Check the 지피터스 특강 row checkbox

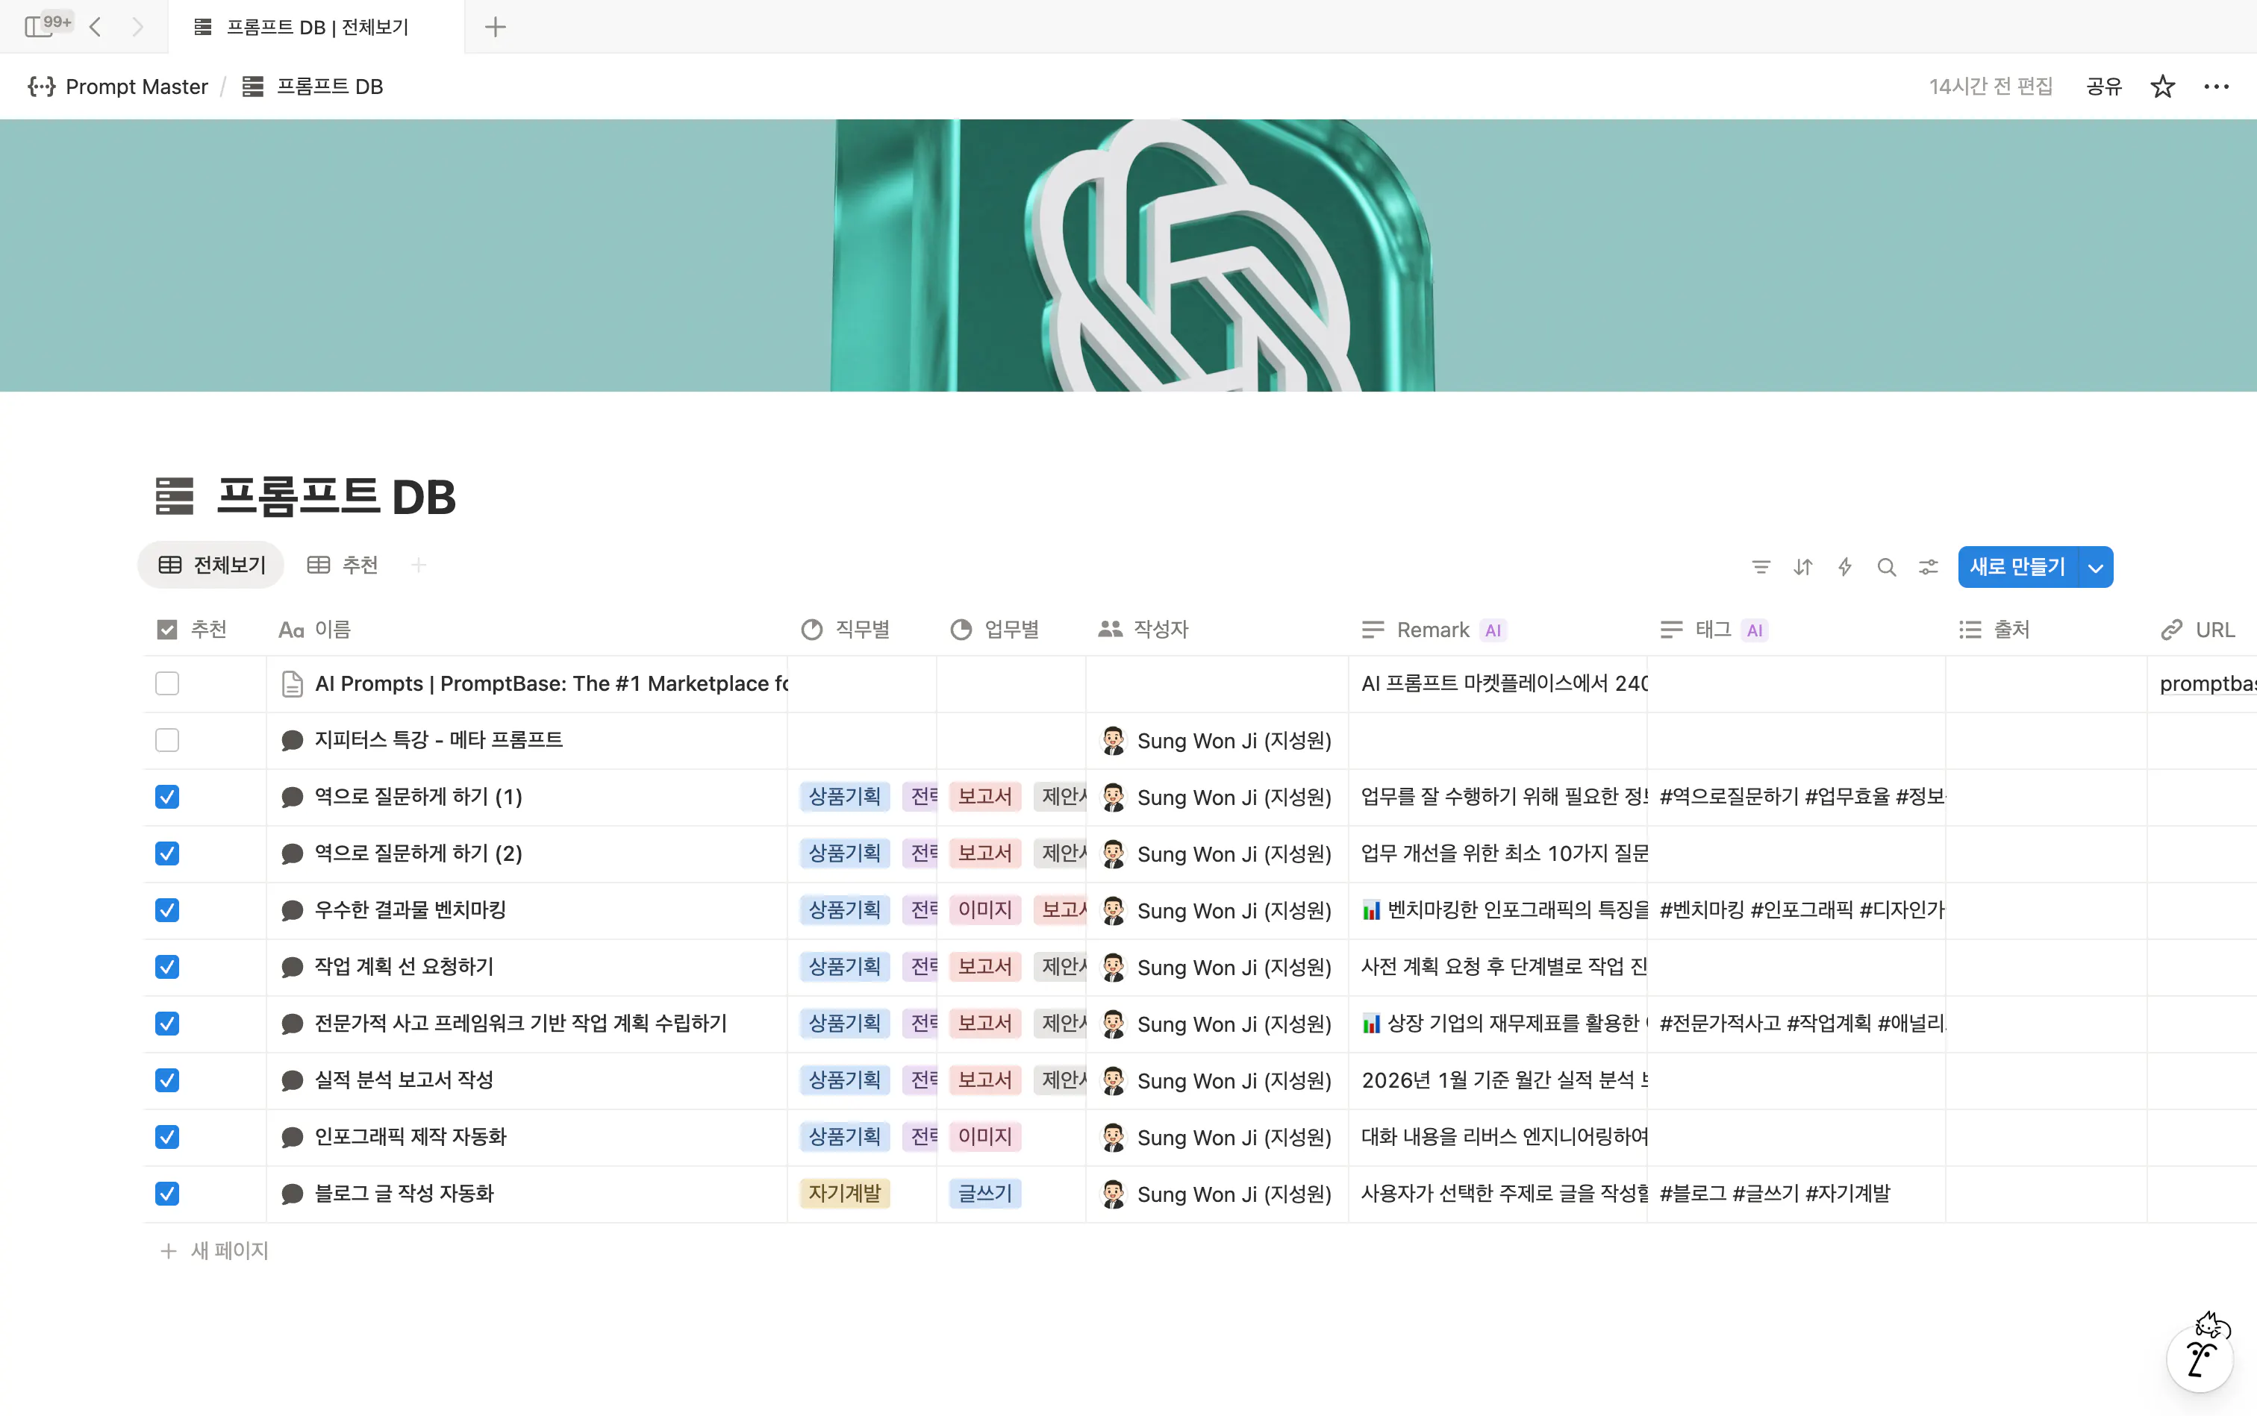coord(166,739)
